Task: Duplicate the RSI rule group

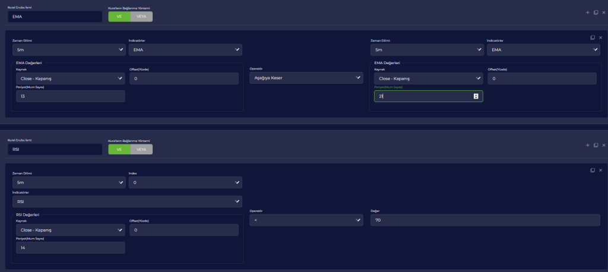Action: (596, 145)
